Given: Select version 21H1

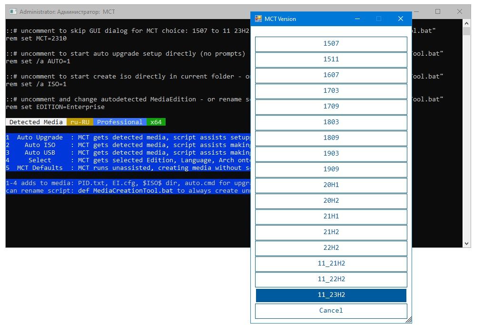Looking at the screenshot, I should [331, 217].
